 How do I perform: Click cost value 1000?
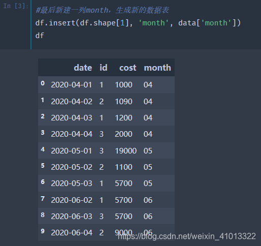click(x=123, y=85)
